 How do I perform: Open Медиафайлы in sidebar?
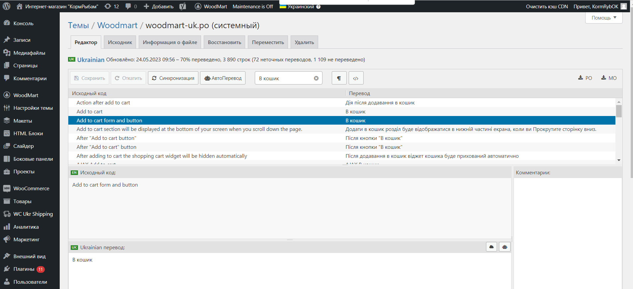point(30,53)
